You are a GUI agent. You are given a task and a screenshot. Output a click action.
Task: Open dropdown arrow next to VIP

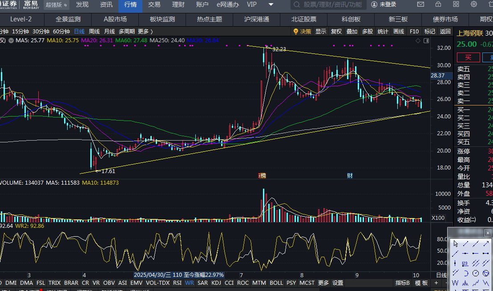271,4
